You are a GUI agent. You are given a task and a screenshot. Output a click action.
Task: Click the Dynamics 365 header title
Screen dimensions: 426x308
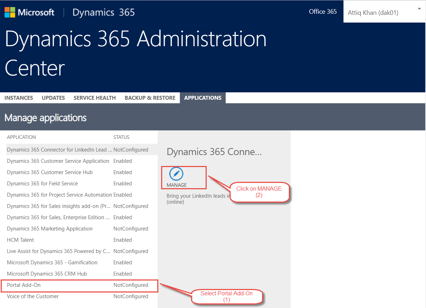pos(104,12)
